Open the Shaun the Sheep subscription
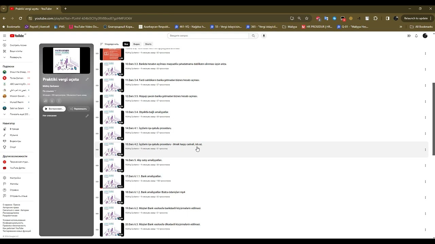The image size is (435, 244). [x=16, y=72]
